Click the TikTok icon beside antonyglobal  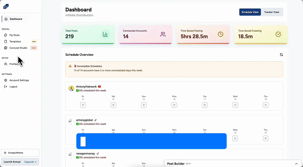click(95, 120)
